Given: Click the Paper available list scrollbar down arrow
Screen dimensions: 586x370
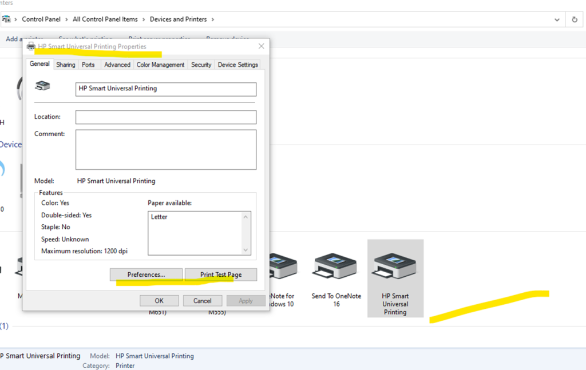Looking at the screenshot, I should 246,250.
